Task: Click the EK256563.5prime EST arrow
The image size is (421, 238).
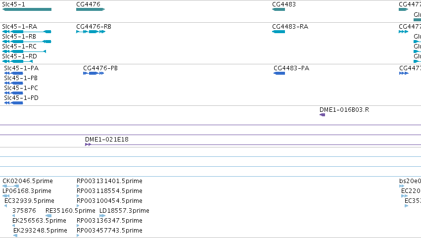Action: [14, 226]
